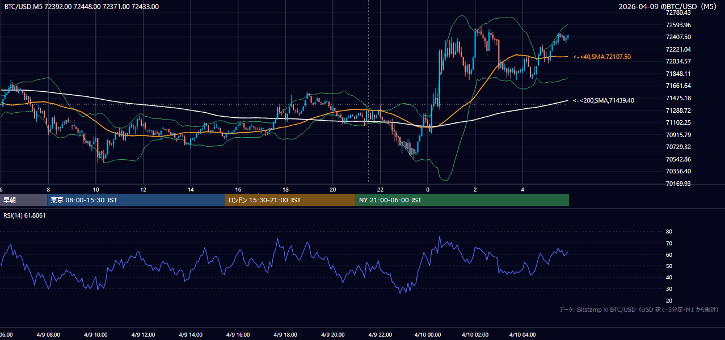Click price axis label 71848.11
Image resolution: width=725 pixels, height=340 pixels.
pos(678,74)
